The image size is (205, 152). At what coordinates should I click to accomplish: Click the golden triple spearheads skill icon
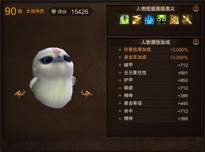[x=174, y=20]
